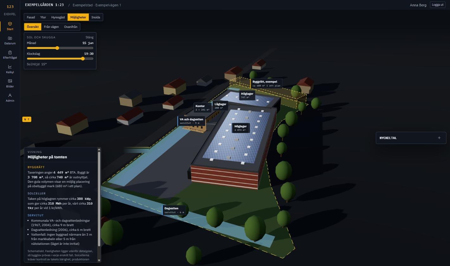450x266 pixels.
Task: Click the VA och dagvatten servitut label
Action: click(x=191, y=121)
